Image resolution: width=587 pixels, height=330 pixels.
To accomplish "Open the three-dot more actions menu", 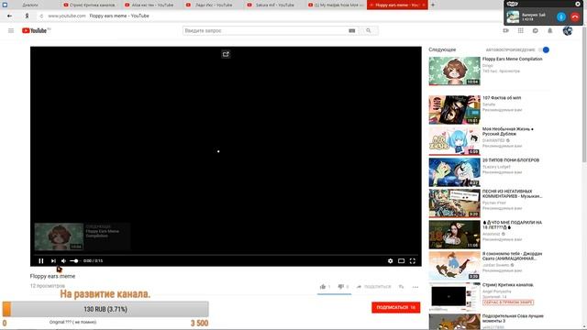I will (x=415, y=287).
